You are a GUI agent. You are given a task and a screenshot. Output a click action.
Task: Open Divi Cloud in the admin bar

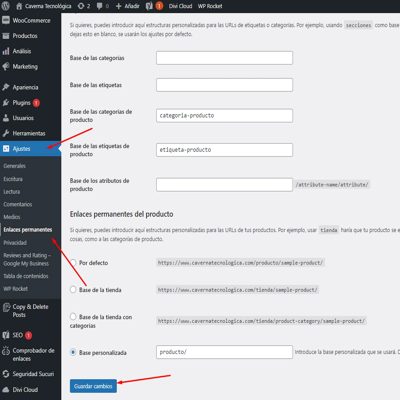[x=180, y=6]
